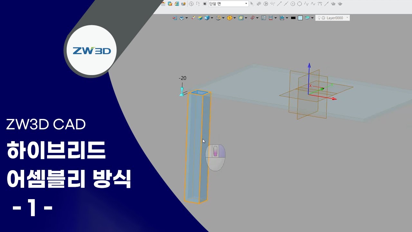Click the arrow pointer pick icon
Viewport: 412px width, 232px height.
pyautogui.click(x=252, y=4)
